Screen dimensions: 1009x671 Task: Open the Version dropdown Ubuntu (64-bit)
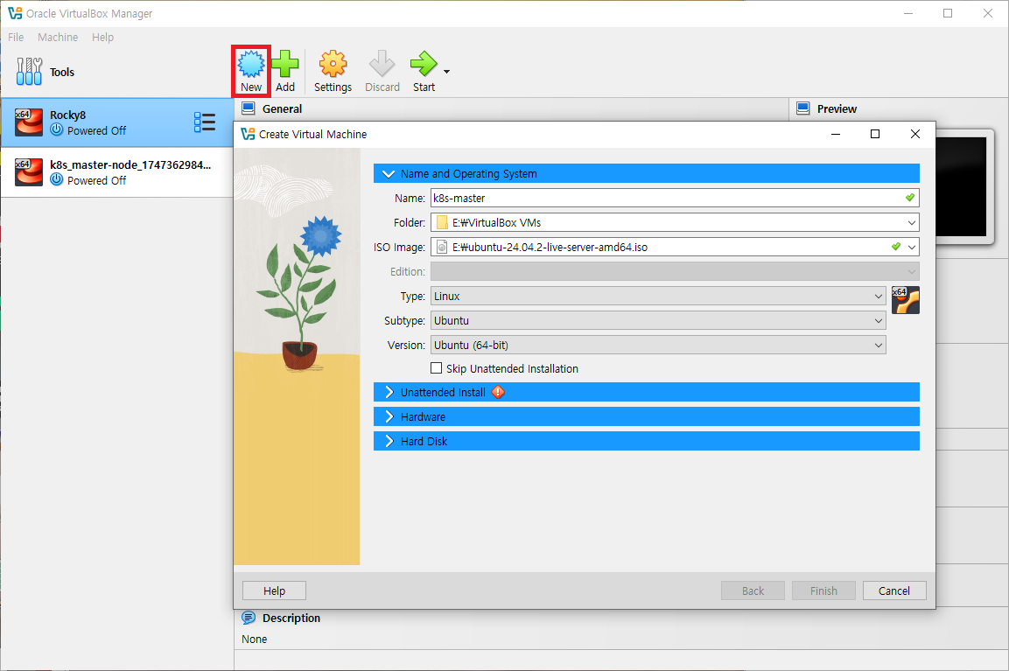pos(658,345)
